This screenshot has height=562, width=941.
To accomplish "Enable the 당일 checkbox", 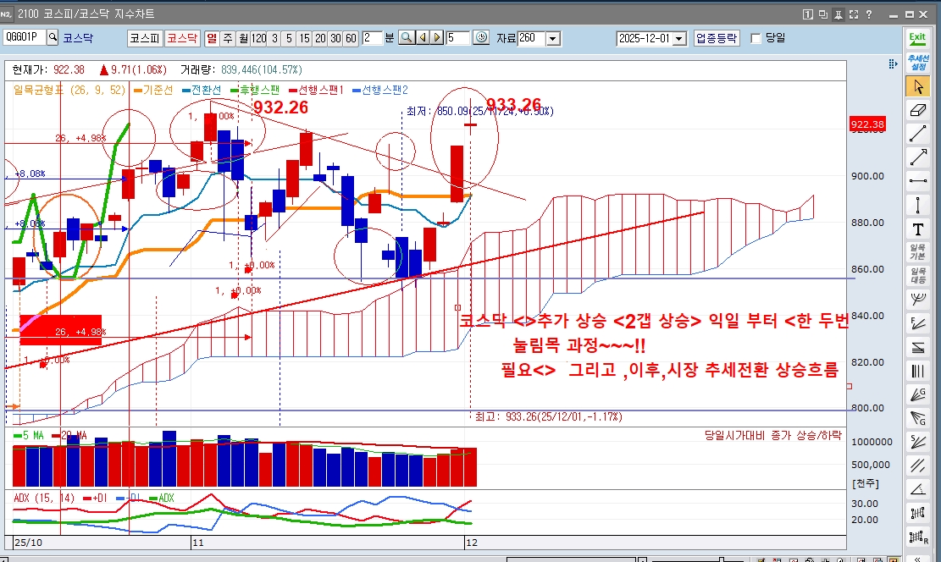I will (x=756, y=39).
